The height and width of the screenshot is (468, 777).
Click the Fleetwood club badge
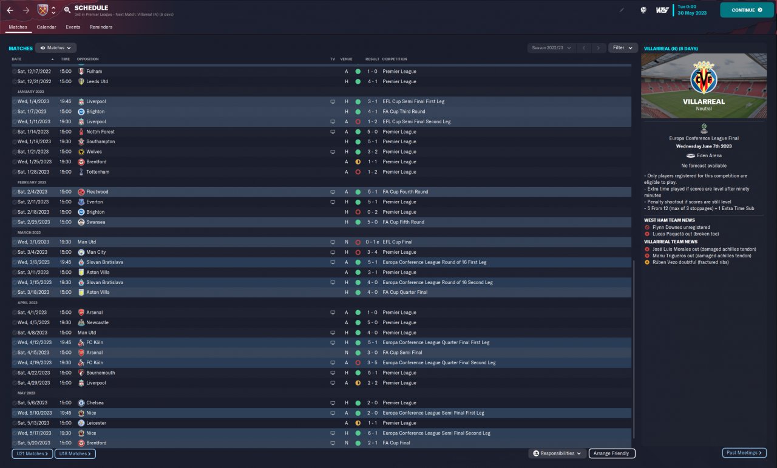81,192
